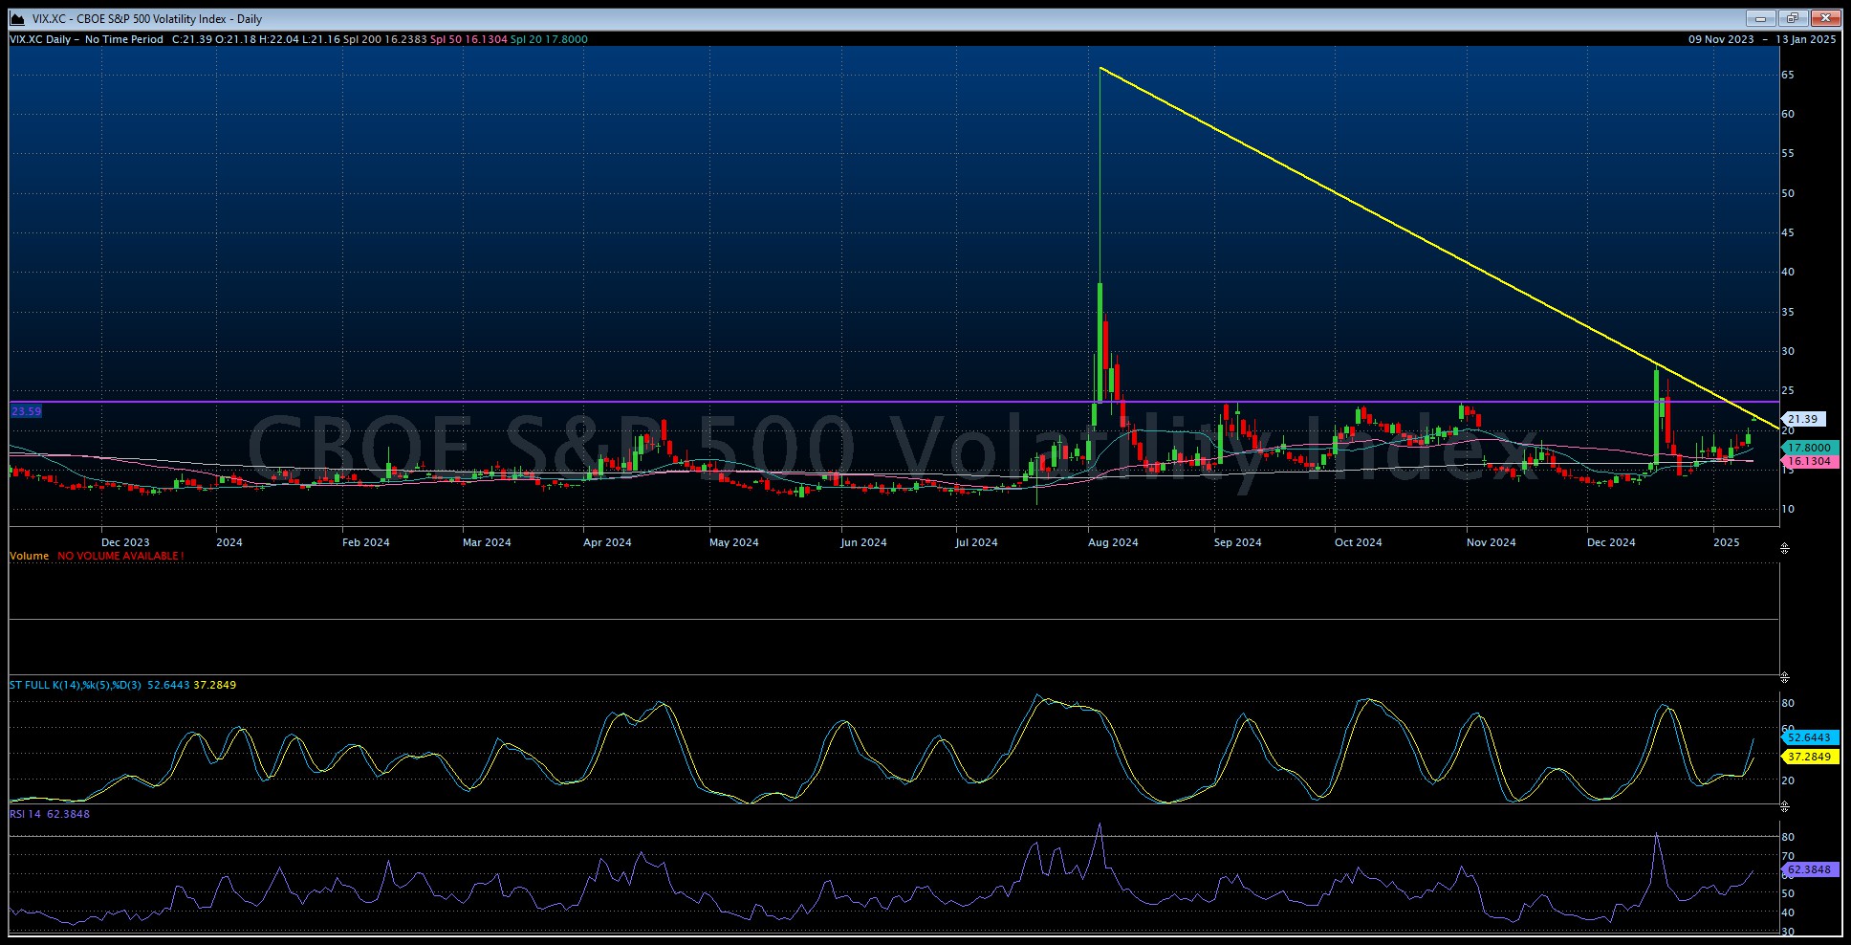Click the '2025' time axis label
The width and height of the screenshot is (1851, 945).
coord(1727,542)
